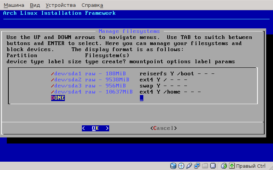Image resolution: width=273 pixels, height=170 pixels.
Task: Click the mouse integration globe icon
Action: pos(224,166)
